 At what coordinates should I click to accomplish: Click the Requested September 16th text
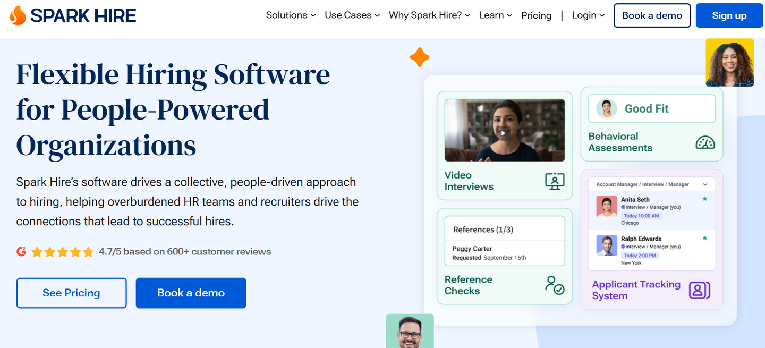(x=489, y=258)
